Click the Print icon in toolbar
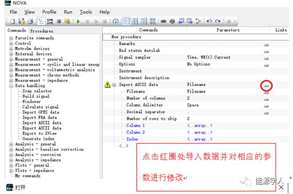Image resolution: width=293 pixels, height=194 pixels. 30,21
